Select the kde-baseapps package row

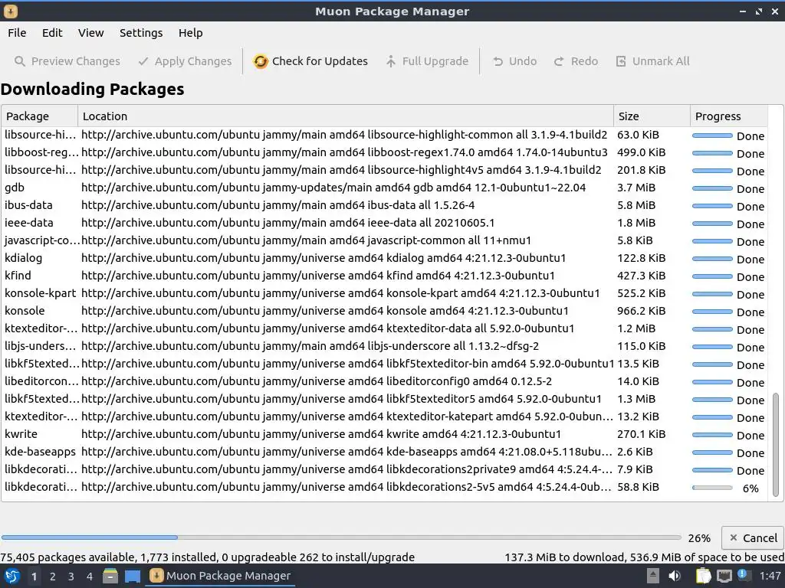point(384,452)
